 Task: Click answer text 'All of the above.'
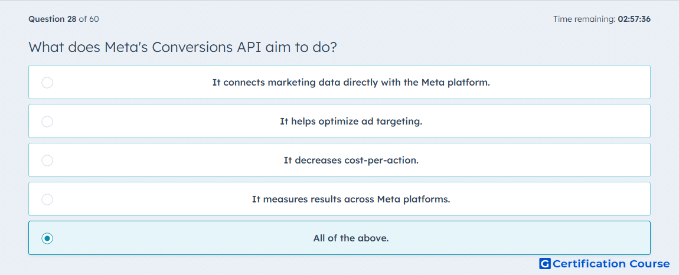(x=351, y=238)
